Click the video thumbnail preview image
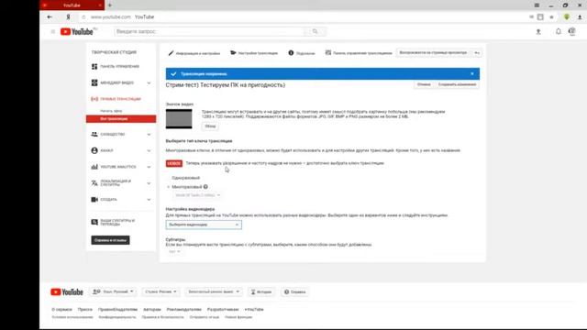Viewport: 587px width, 330px height. [x=179, y=119]
